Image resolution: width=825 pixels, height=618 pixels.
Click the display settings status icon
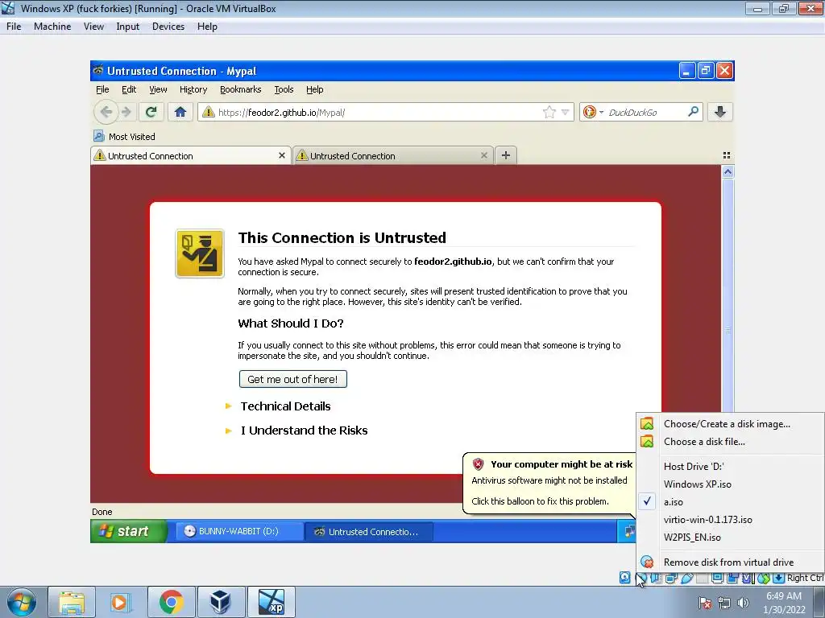tap(717, 578)
